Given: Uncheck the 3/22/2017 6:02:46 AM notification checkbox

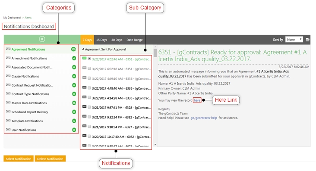Looking at the screenshot, I should point(89,59).
